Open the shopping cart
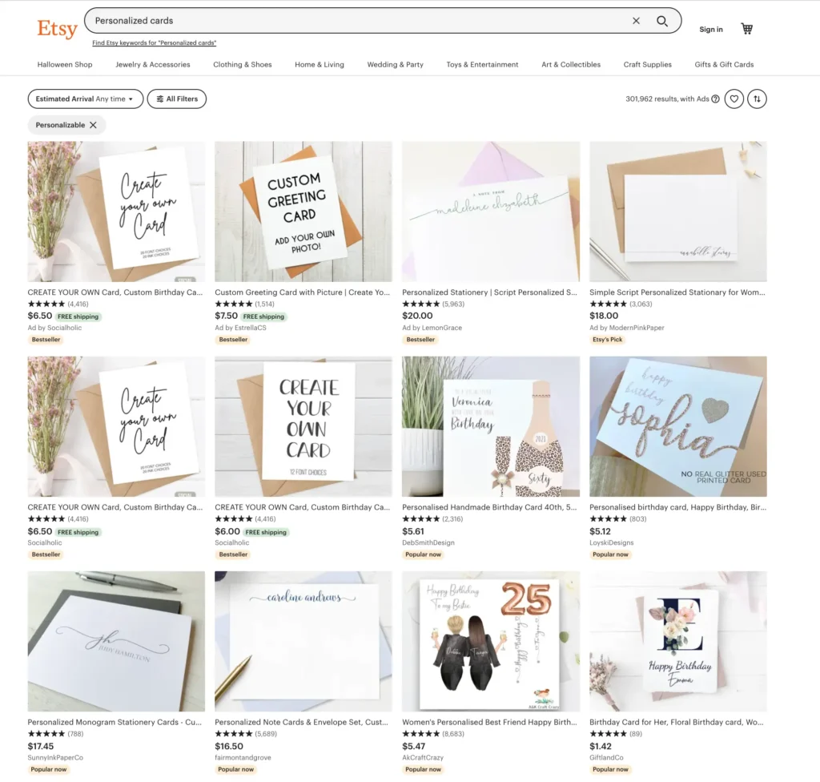This screenshot has width=820, height=782. pyautogui.click(x=747, y=29)
